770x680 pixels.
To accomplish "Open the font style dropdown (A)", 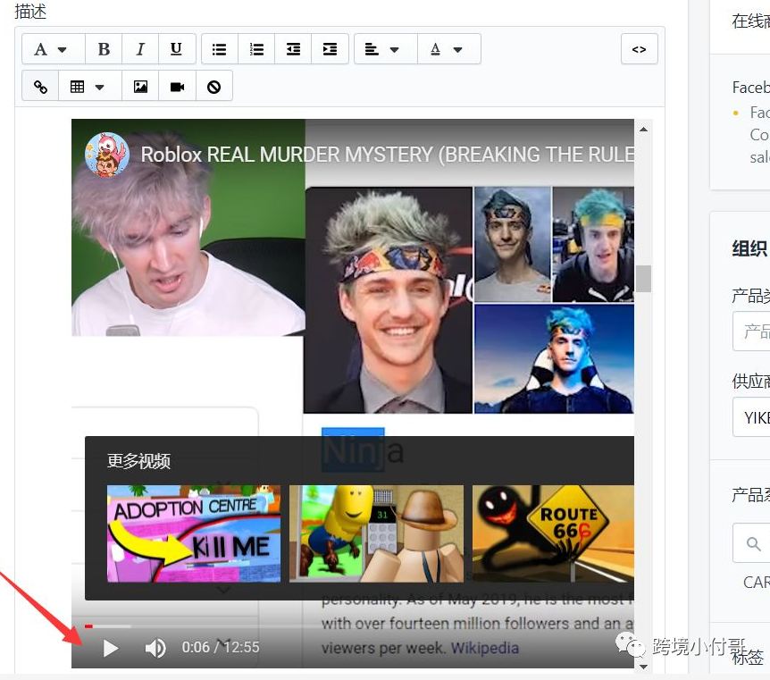I will (x=53, y=49).
